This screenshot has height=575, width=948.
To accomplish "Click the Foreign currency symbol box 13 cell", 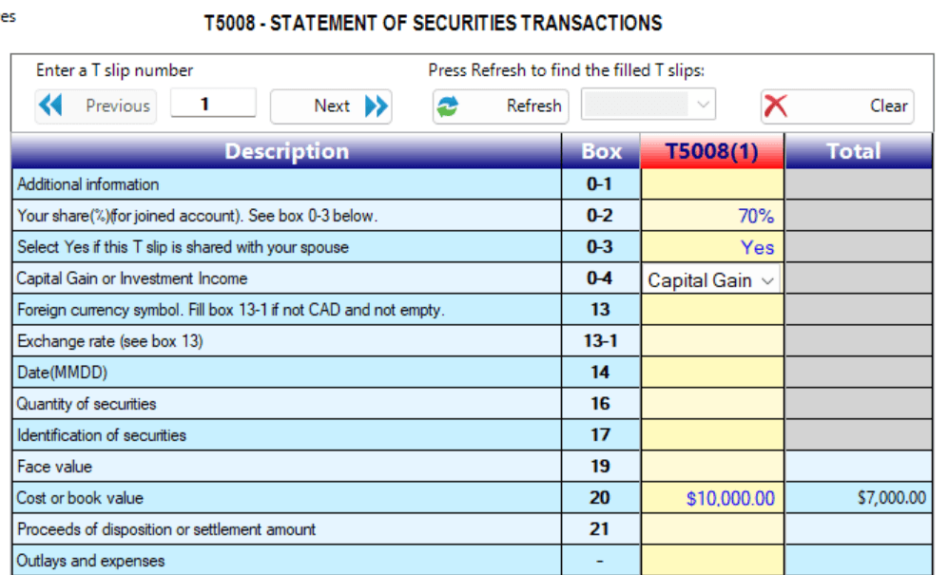I will [x=712, y=310].
